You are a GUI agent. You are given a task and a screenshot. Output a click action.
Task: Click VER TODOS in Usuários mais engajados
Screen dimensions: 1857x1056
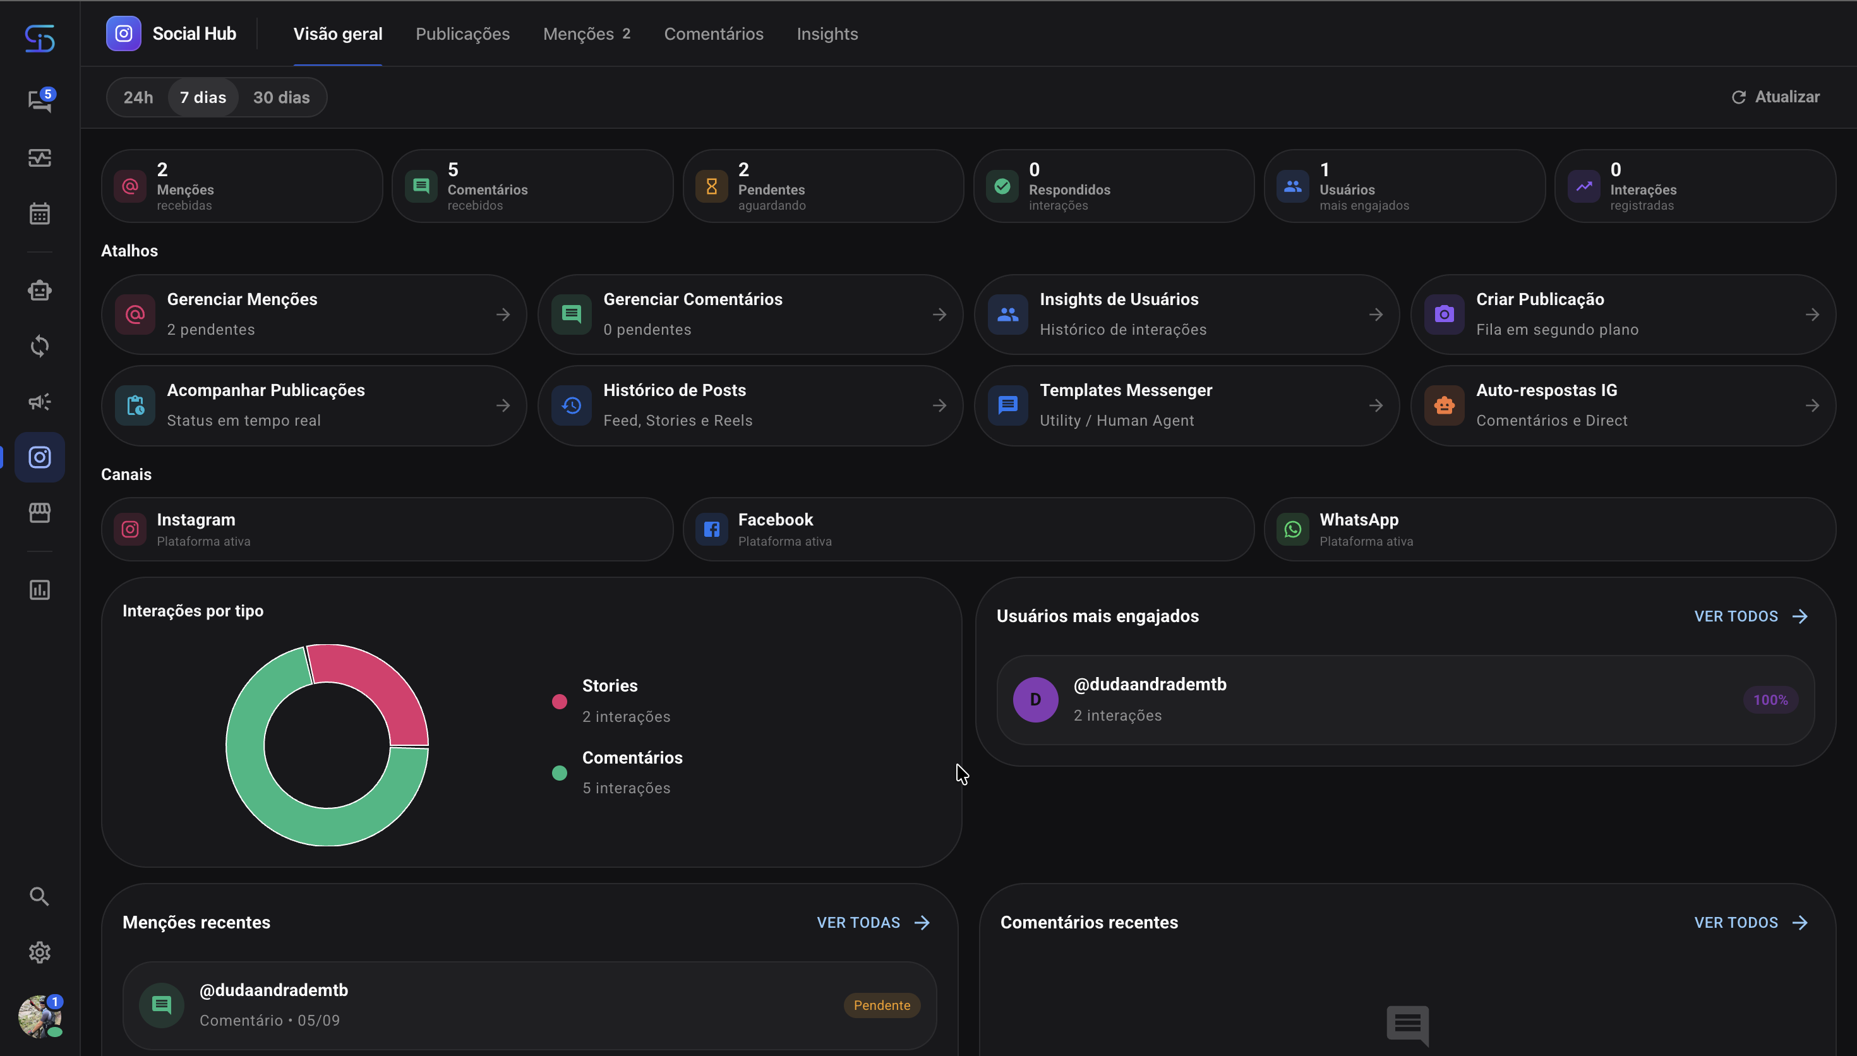(1751, 616)
